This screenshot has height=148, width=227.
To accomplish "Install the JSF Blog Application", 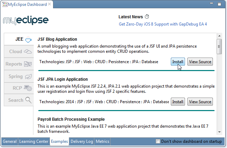I will tap(178, 62).
